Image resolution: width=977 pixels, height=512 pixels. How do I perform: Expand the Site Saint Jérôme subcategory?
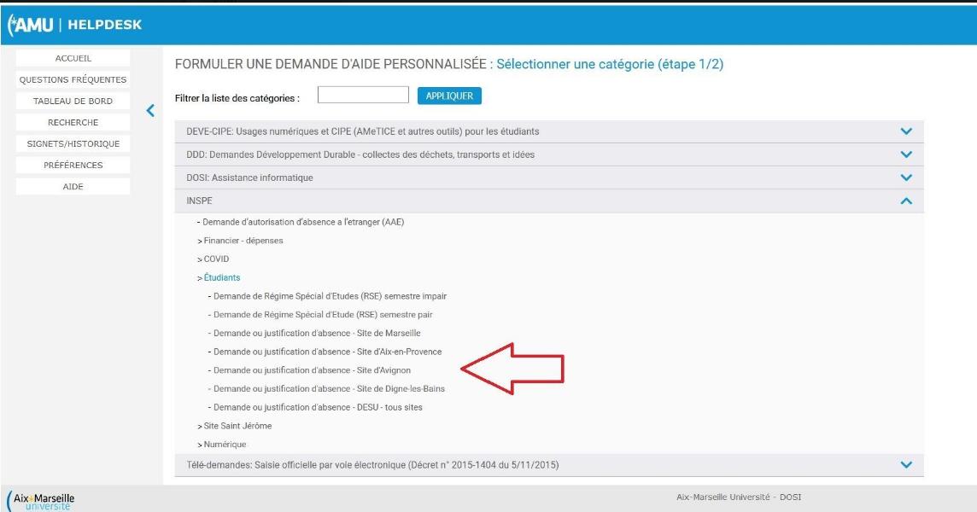(x=237, y=426)
